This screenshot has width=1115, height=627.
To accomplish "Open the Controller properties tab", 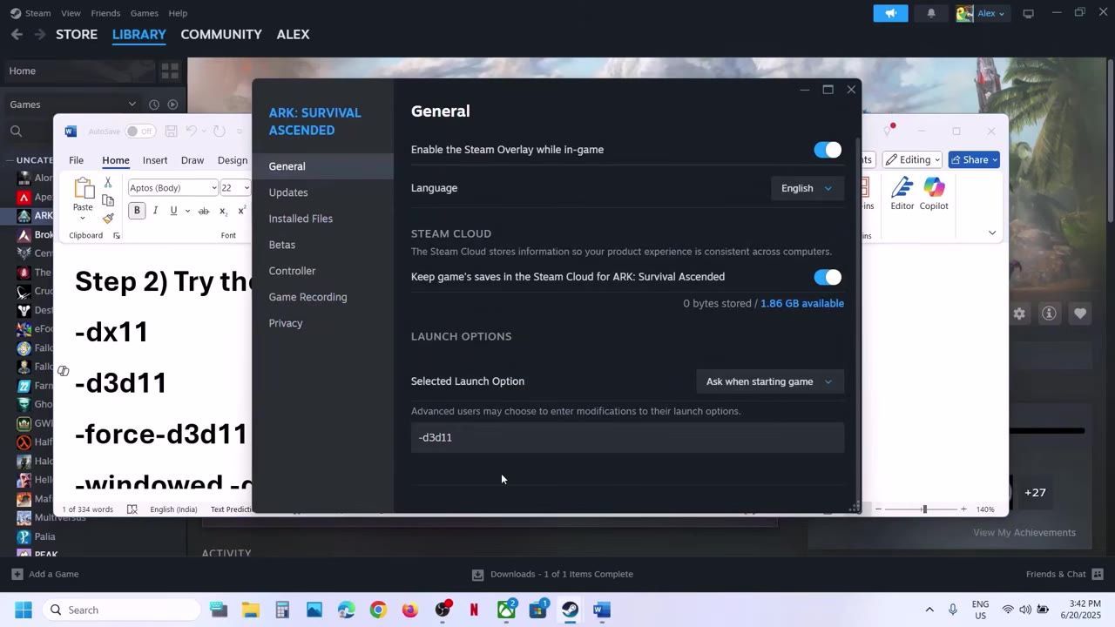I will [x=292, y=271].
